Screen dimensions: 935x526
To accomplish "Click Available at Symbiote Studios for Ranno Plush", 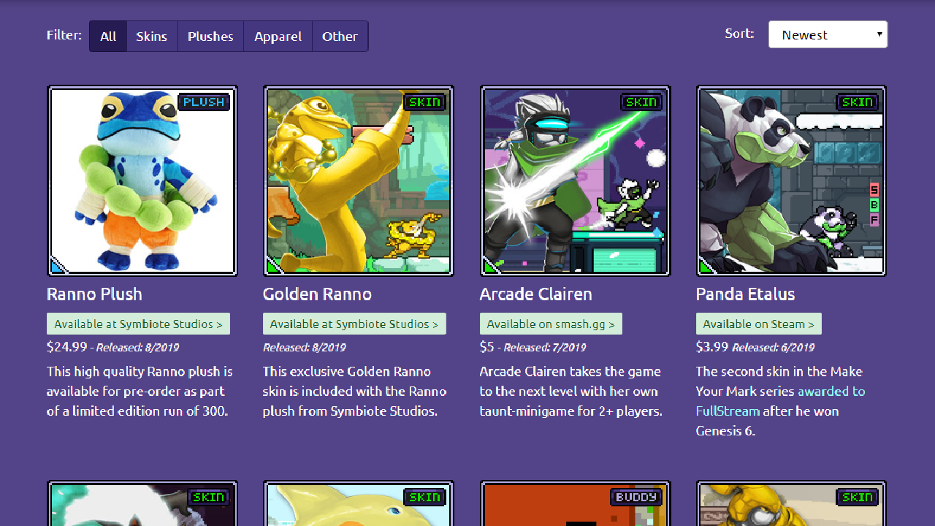I will pyautogui.click(x=138, y=323).
